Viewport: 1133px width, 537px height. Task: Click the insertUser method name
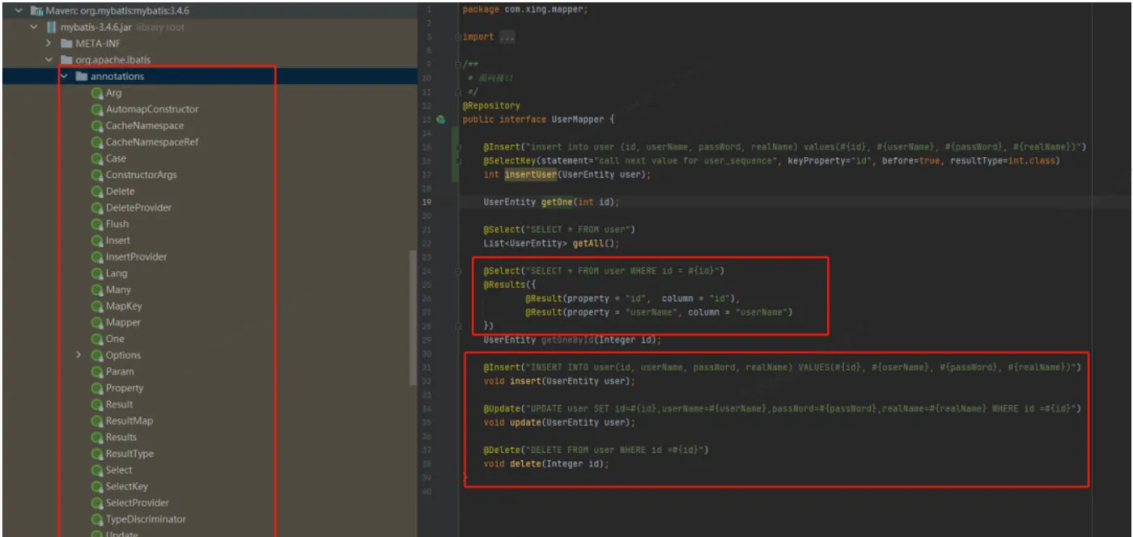tap(530, 175)
